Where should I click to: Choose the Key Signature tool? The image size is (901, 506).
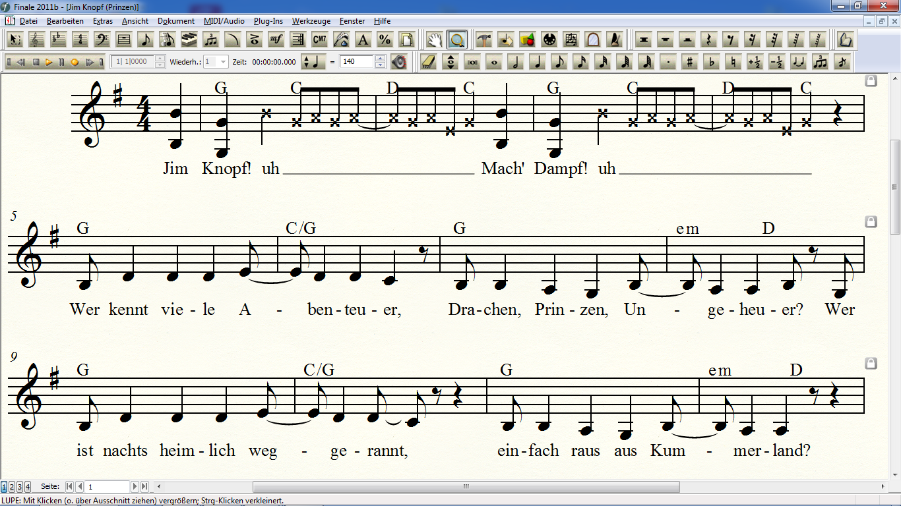point(59,40)
